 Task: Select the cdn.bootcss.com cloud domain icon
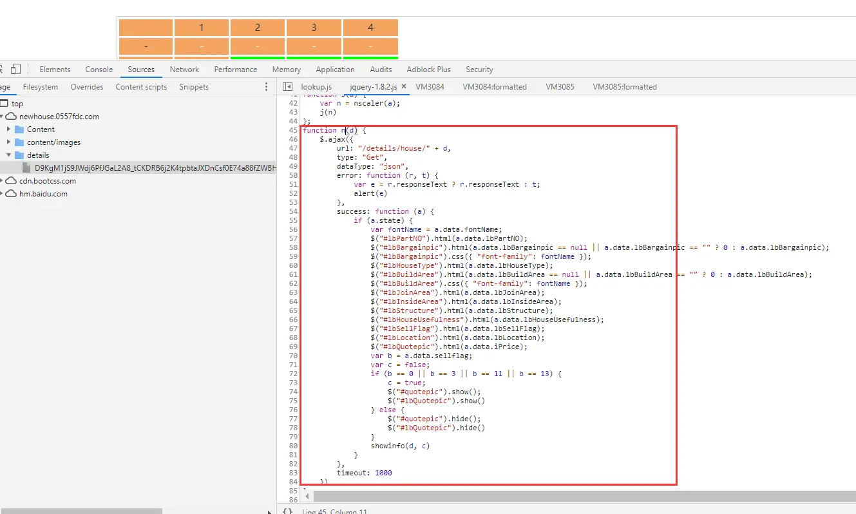click(x=11, y=181)
